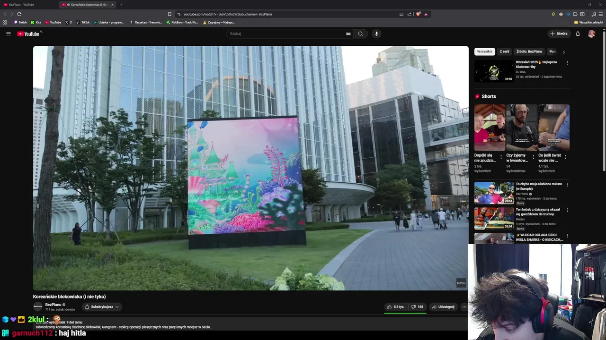Toggle the browser sidebar panel icon
The height and width of the screenshot is (340, 606).
coord(582,14)
